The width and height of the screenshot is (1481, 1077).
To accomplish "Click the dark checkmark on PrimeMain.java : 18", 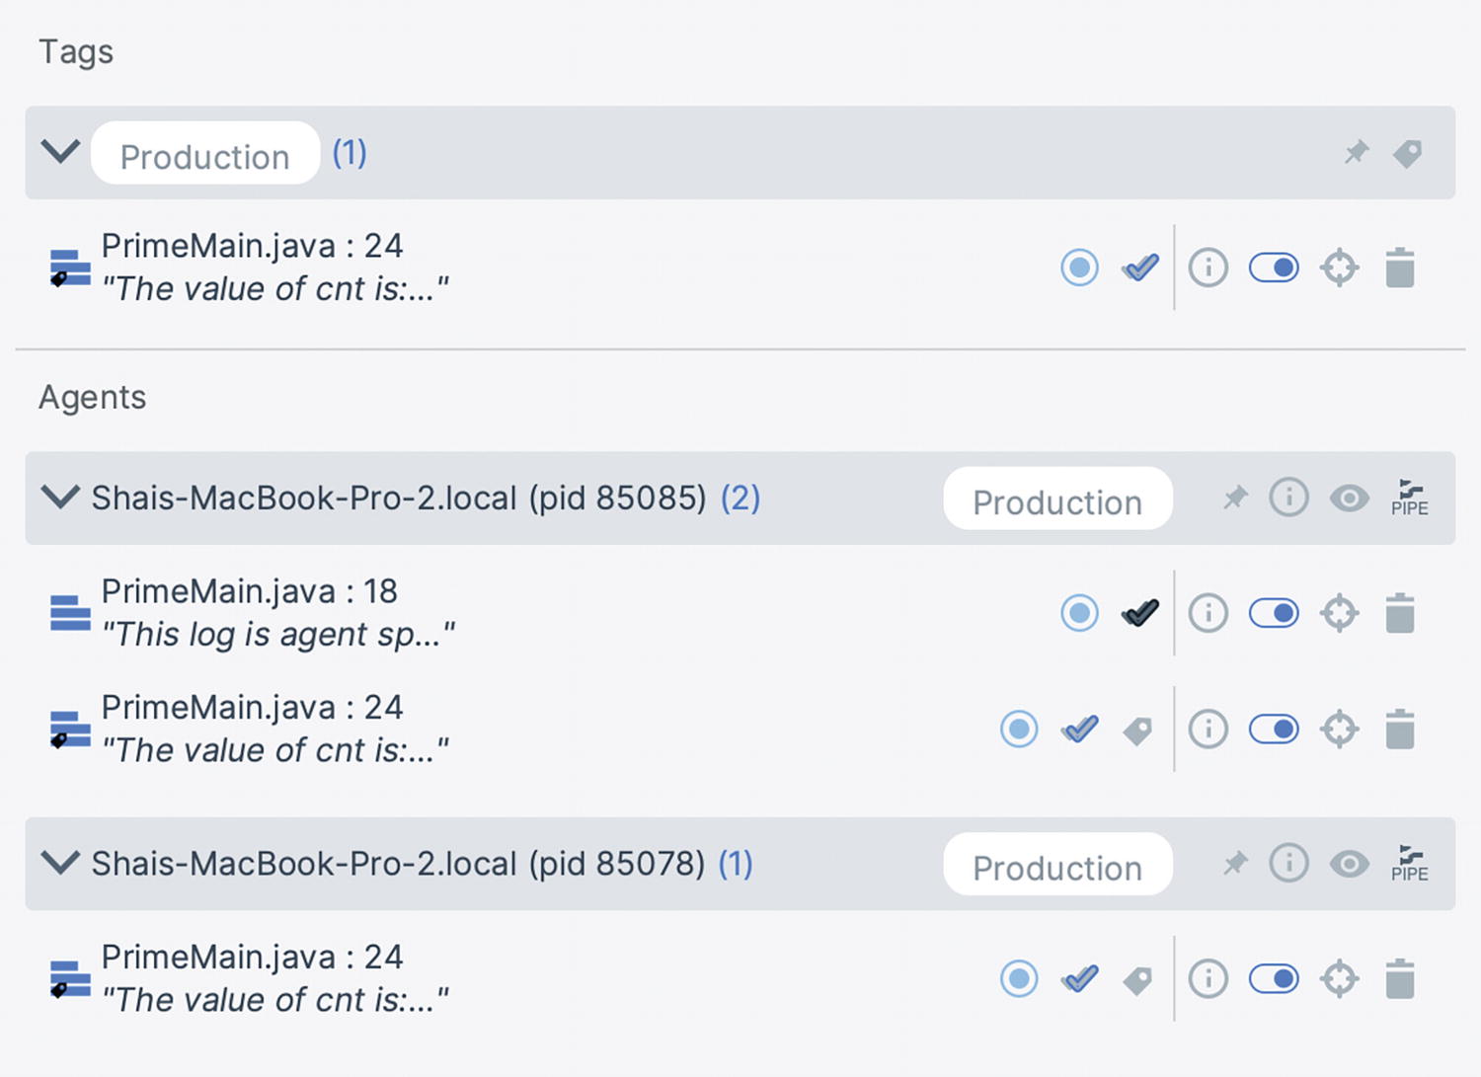I will click(x=1139, y=613).
